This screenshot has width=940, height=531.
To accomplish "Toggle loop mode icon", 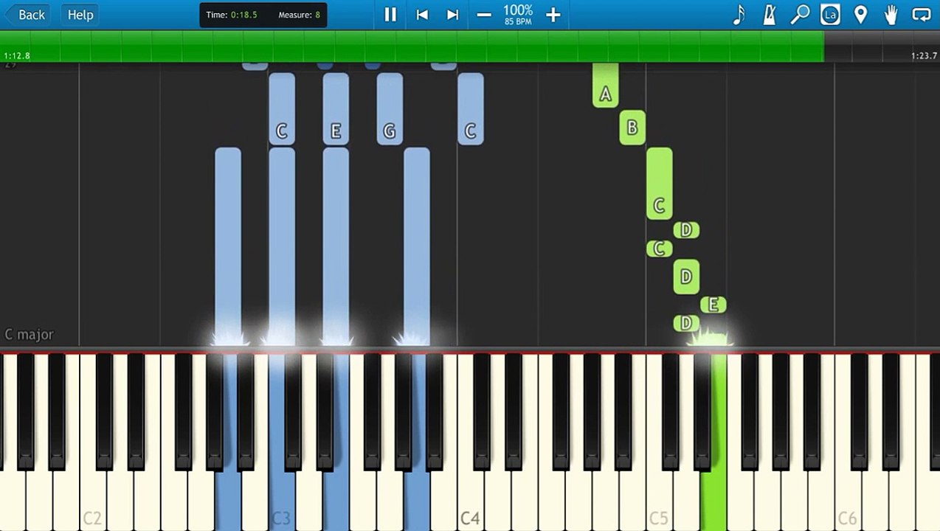I will (x=922, y=15).
